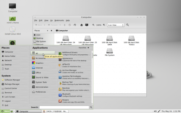Select the Sound & Video category
Screen dimensions: 181x113
(43, 77)
